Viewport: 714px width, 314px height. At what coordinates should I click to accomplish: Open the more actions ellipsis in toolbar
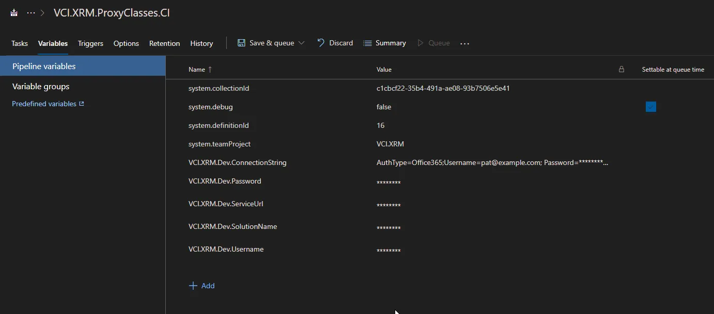tap(464, 44)
